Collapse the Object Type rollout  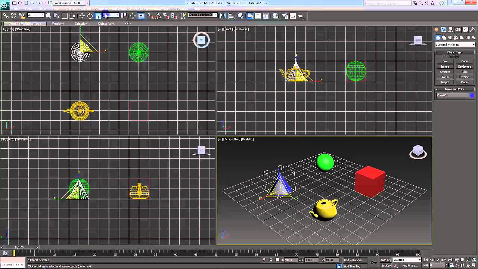454,52
